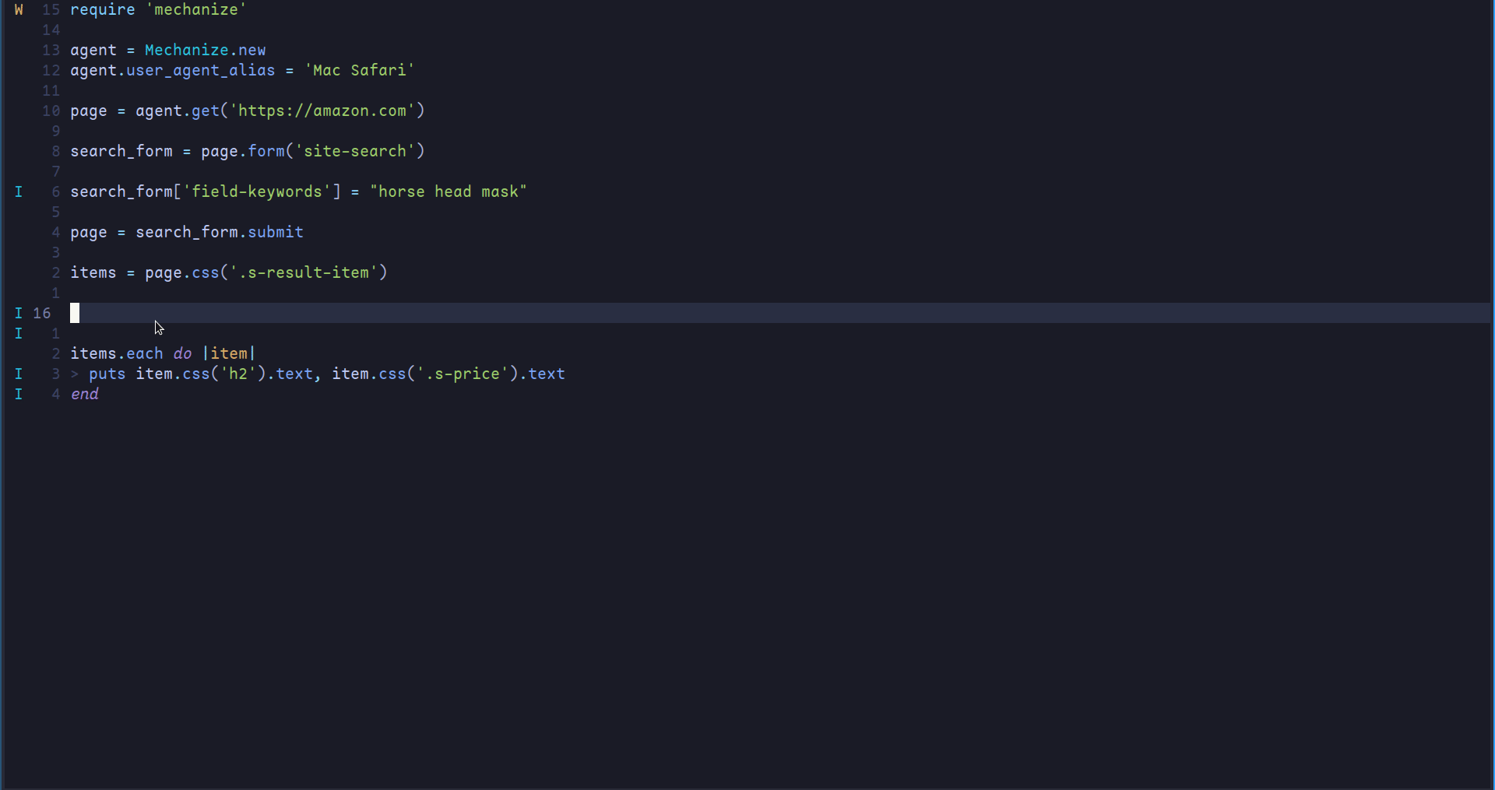Click the require keyword
Image resolution: width=1495 pixels, height=790 pixels.
103,9
